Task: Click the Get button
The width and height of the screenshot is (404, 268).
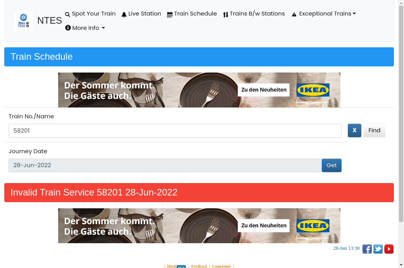Action: 331,165
